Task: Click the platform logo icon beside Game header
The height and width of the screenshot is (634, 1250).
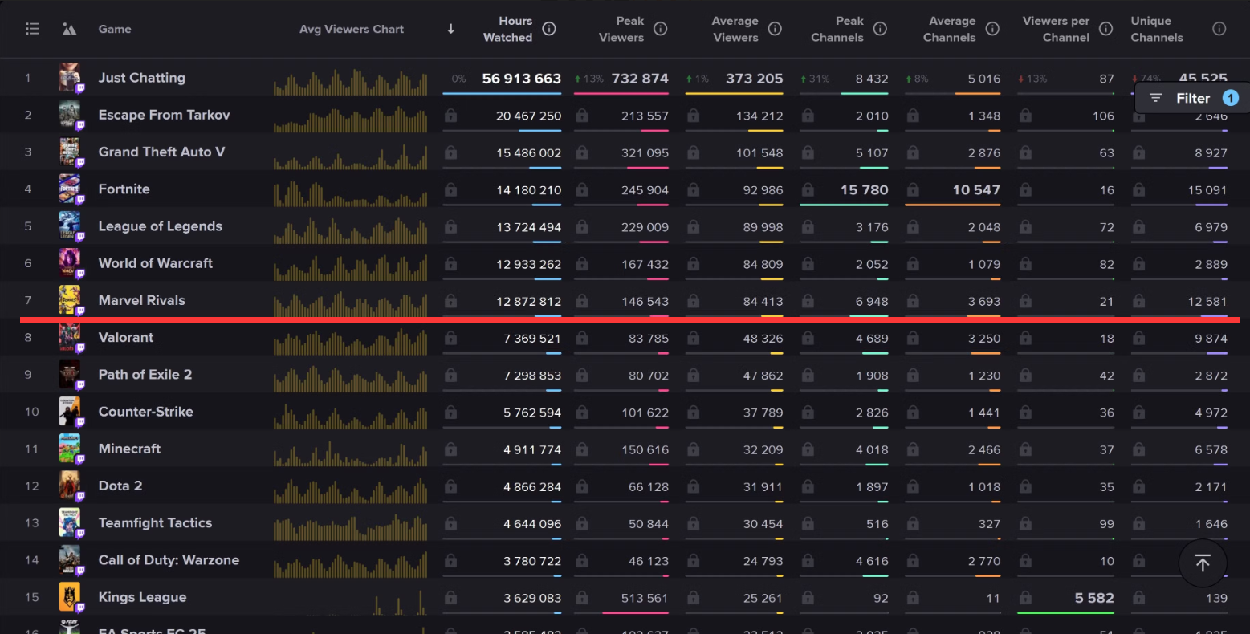Action: 69,29
